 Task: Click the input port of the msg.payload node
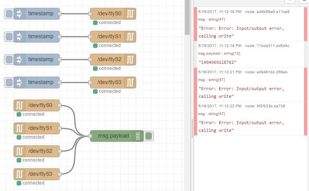(90, 136)
